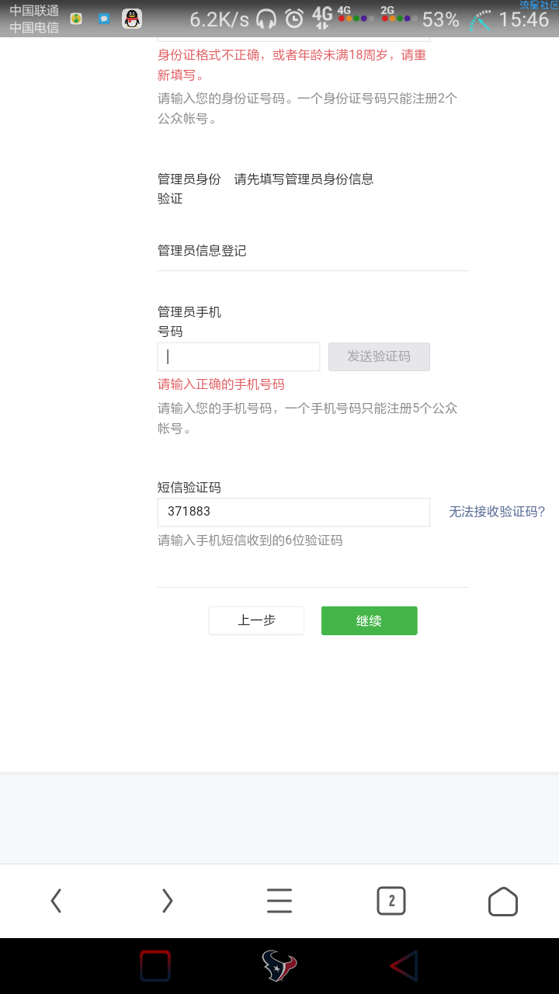This screenshot has width=559, height=994.
Task: Tap the headphones icon in status bar
Action: tap(267, 19)
